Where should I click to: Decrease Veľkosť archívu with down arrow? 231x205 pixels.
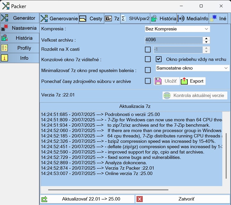(206, 42)
